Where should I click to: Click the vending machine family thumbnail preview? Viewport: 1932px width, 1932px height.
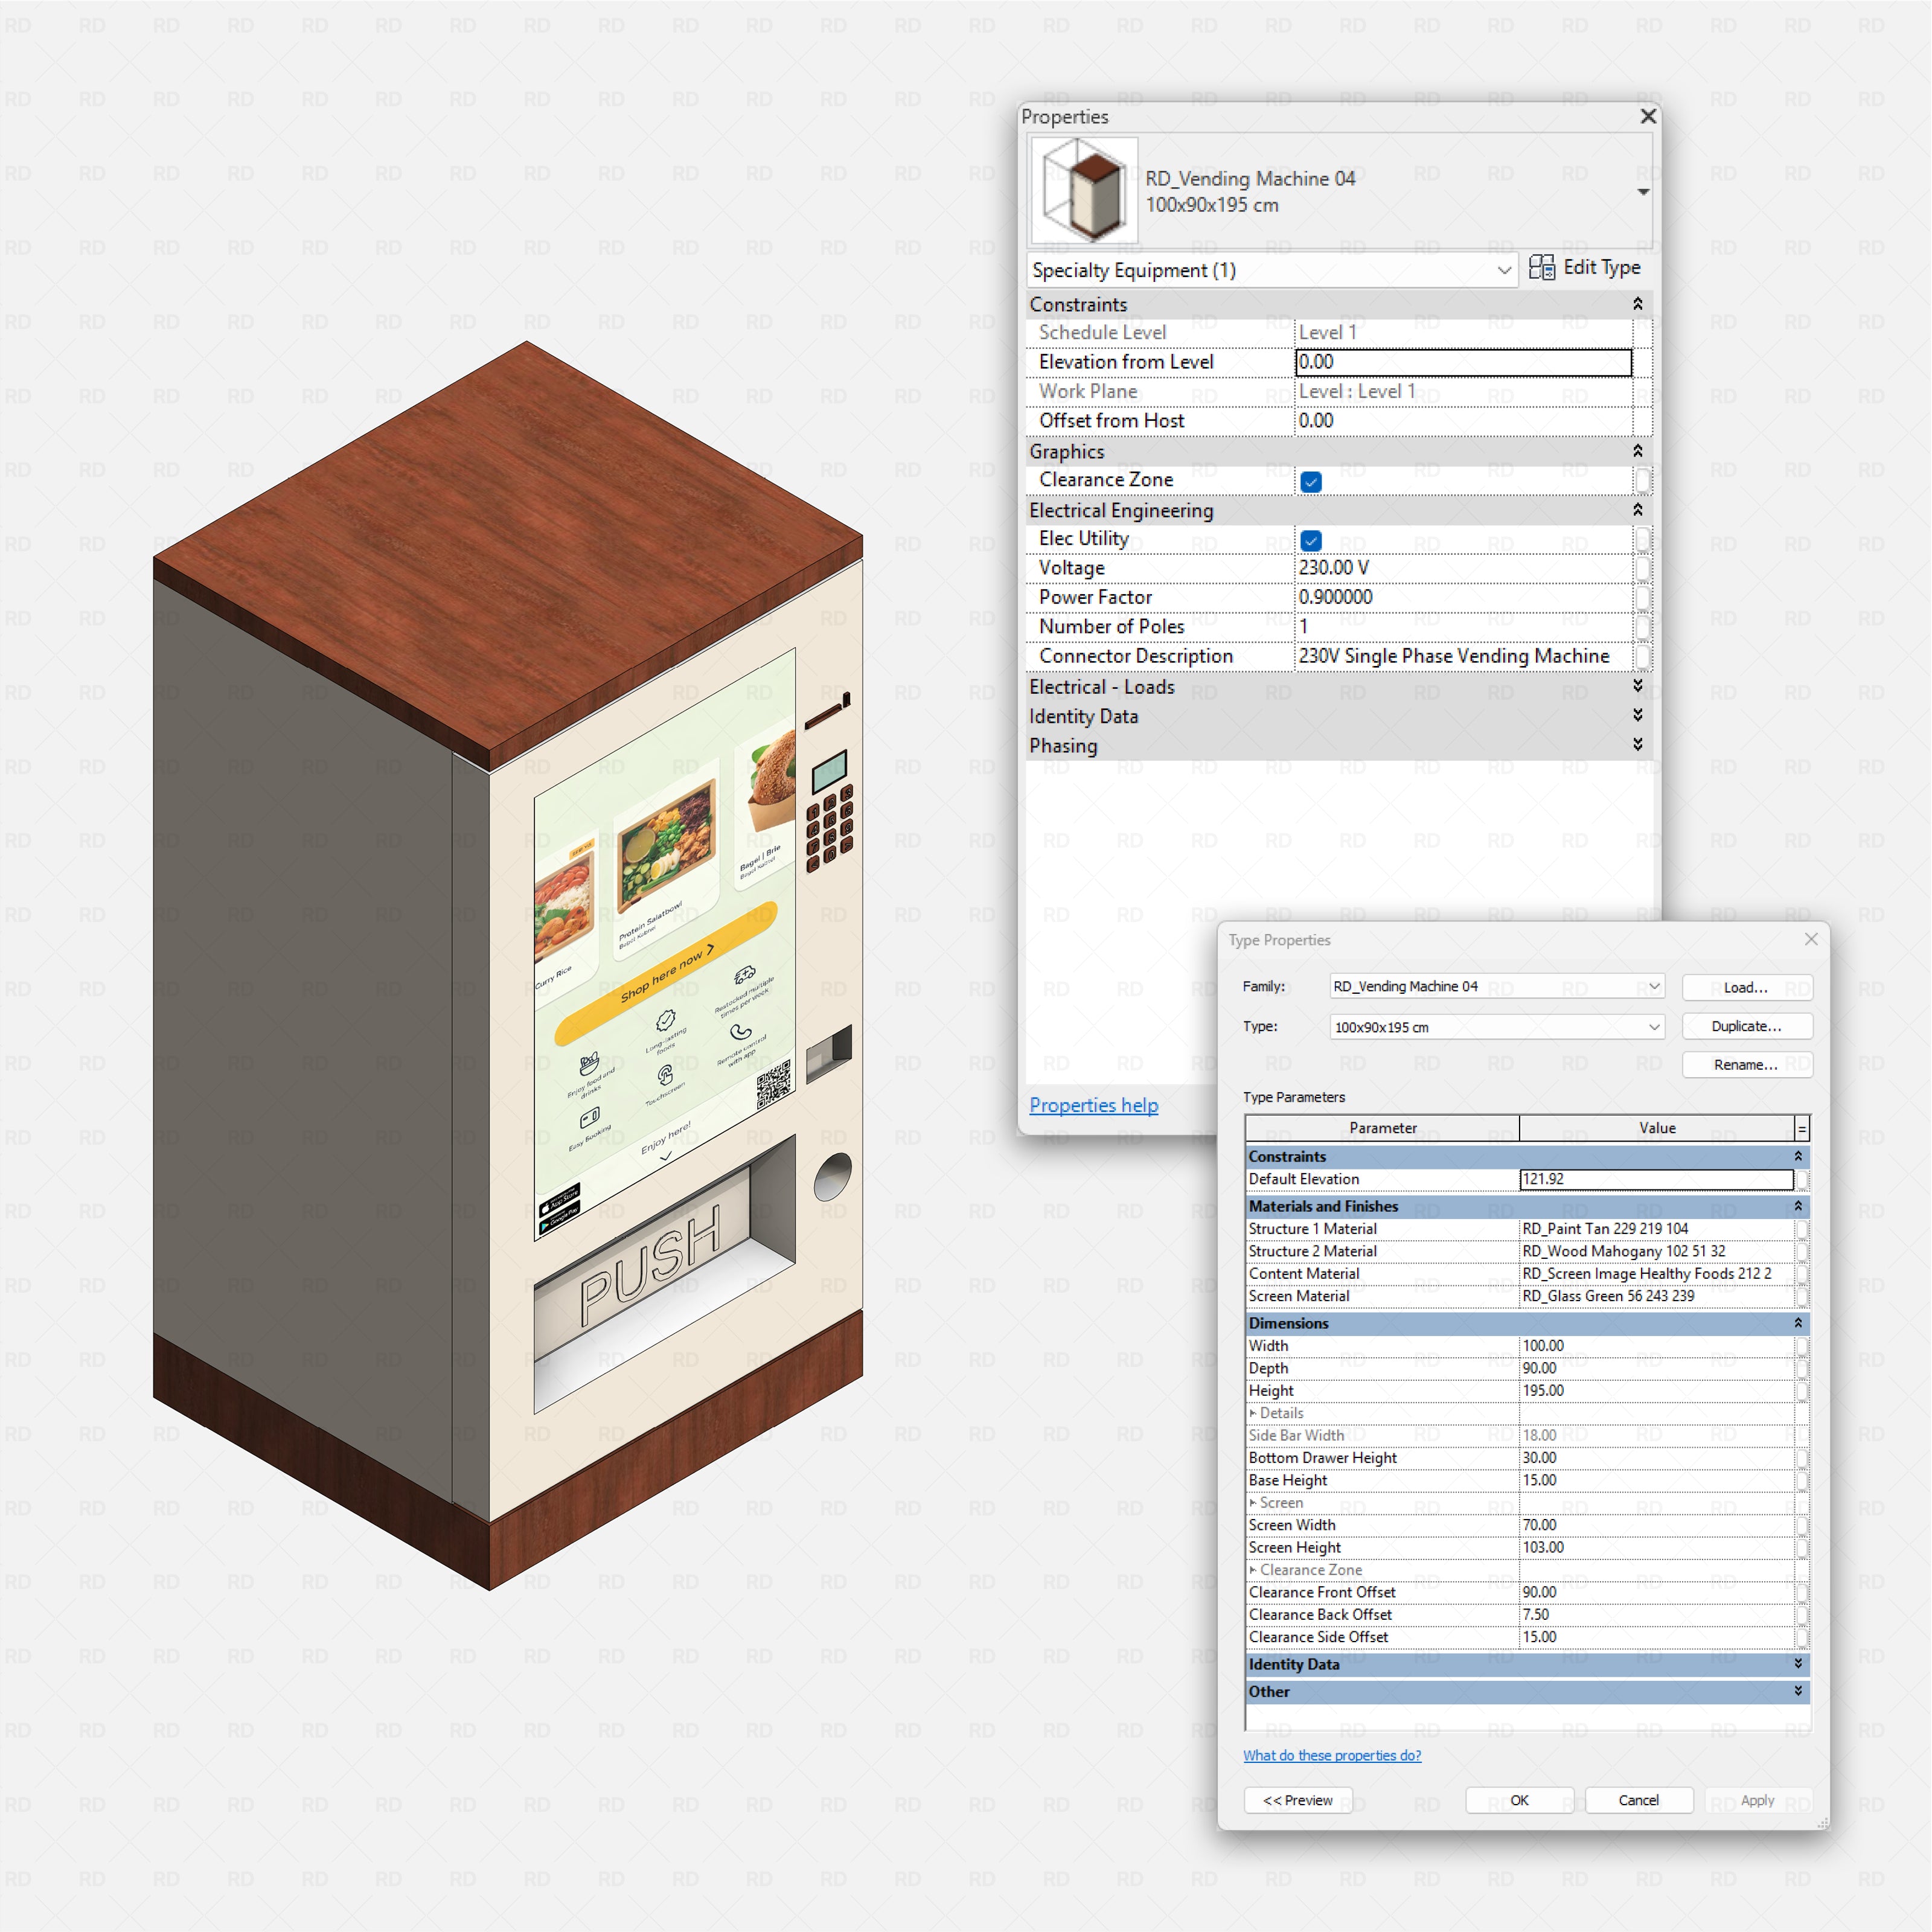coord(1084,190)
